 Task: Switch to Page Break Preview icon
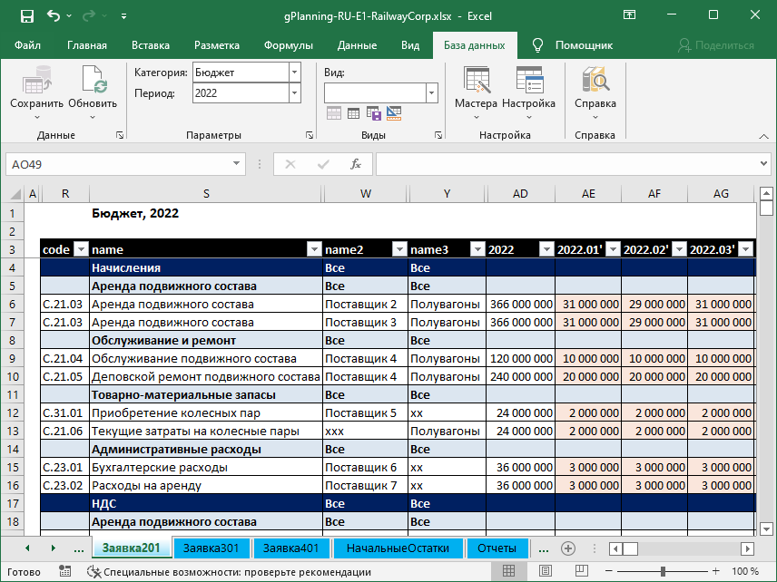582,570
